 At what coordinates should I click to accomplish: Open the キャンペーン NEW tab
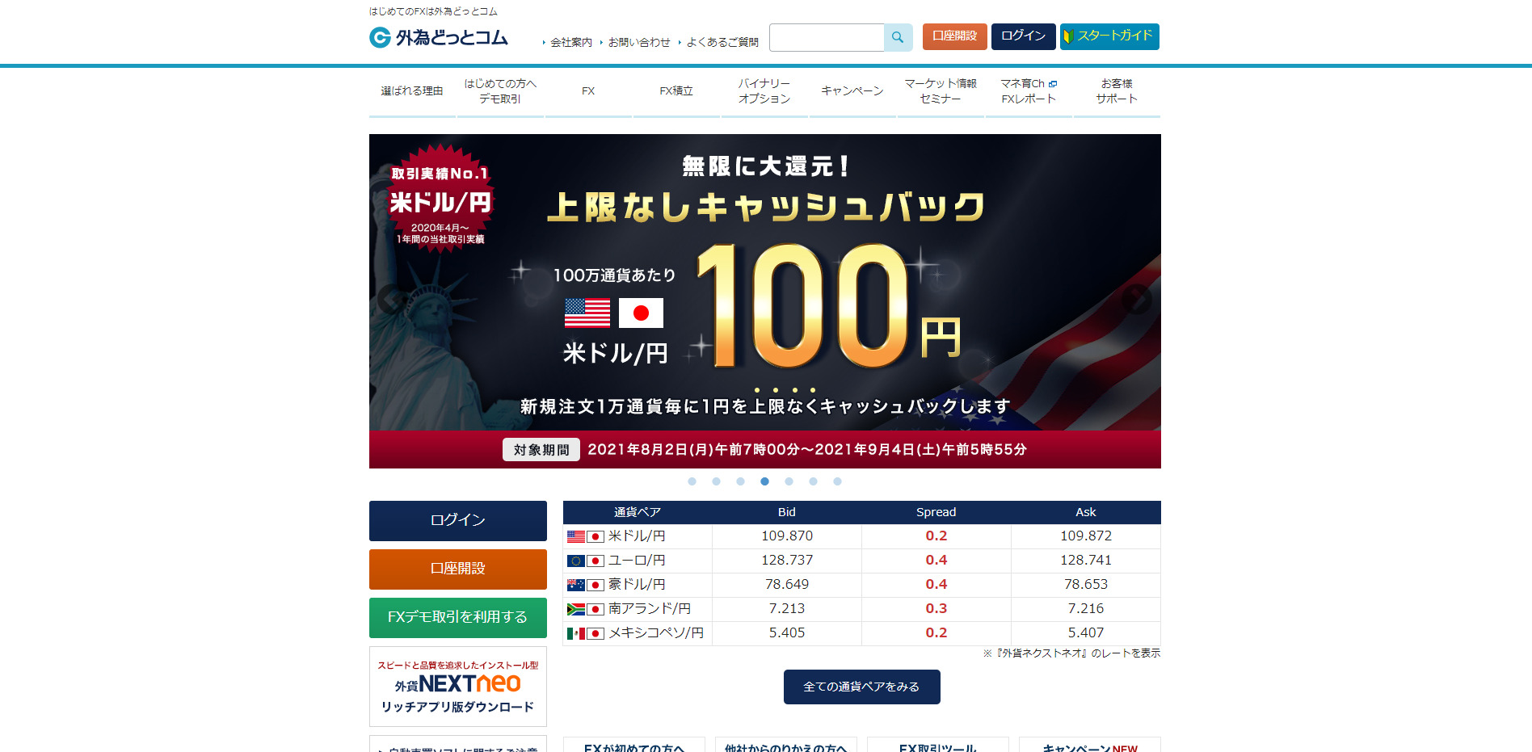[x=1090, y=746]
